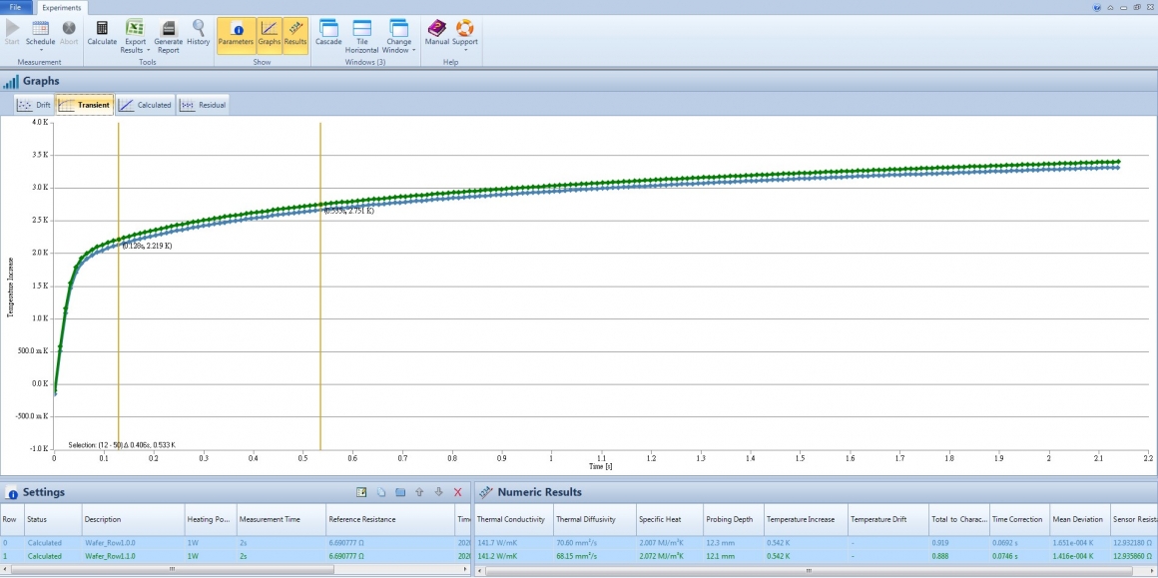Sort by the Reference Resistance column header
The image size is (1158, 578).
point(390,520)
